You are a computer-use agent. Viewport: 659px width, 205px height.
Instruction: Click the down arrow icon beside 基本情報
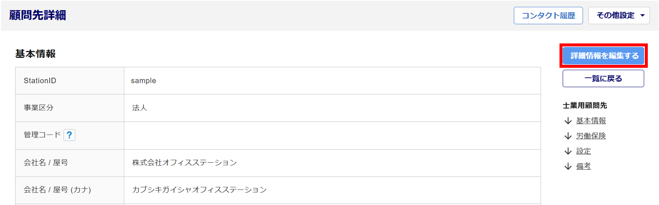click(568, 121)
